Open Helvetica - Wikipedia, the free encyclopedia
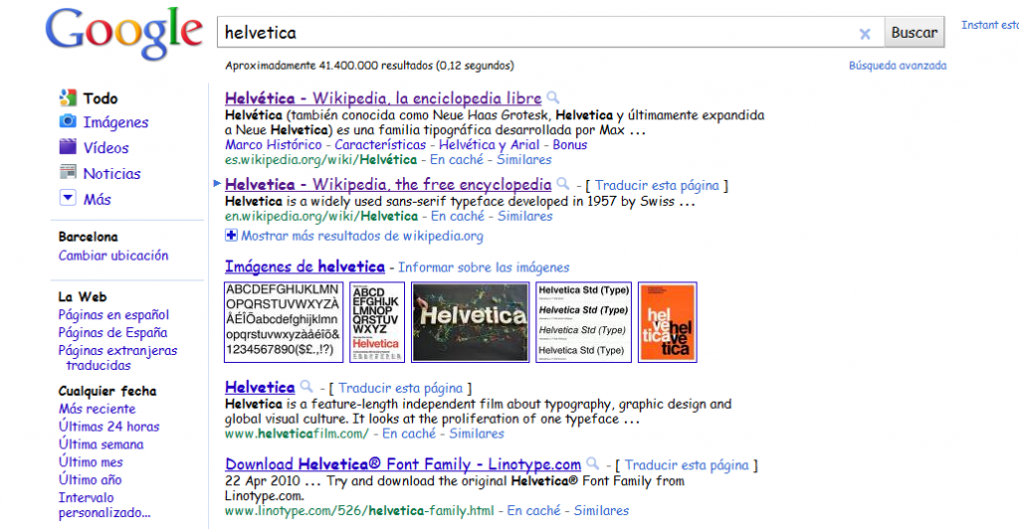Screen dimensions: 1019x529 pyautogui.click(x=388, y=184)
